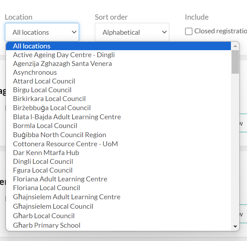This screenshot has width=247, height=241.
Task: Choose Floriana Adult Learning Centre
Action: pyautogui.click(x=60, y=179)
